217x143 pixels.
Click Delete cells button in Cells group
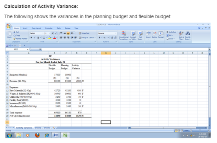coord(155,36)
